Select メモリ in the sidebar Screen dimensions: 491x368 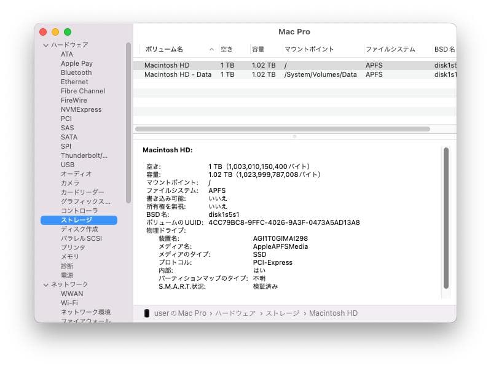[70, 257]
